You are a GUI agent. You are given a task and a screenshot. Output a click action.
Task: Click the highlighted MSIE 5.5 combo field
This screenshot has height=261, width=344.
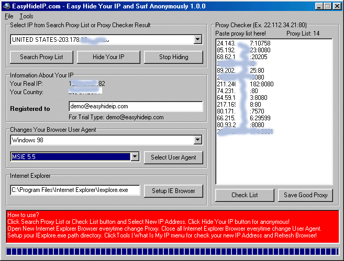[x=71, y=157]
